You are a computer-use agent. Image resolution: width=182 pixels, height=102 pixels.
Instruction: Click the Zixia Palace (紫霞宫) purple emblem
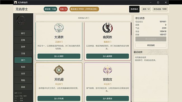point(107,70)
